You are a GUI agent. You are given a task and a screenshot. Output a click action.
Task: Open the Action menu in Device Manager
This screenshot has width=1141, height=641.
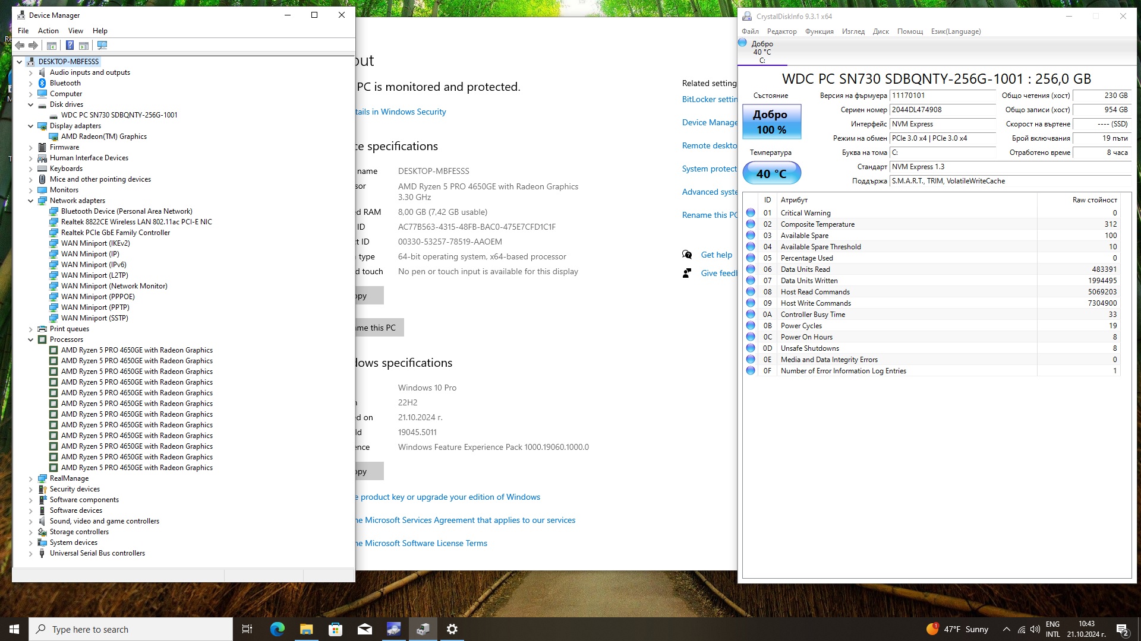(48, 31)
